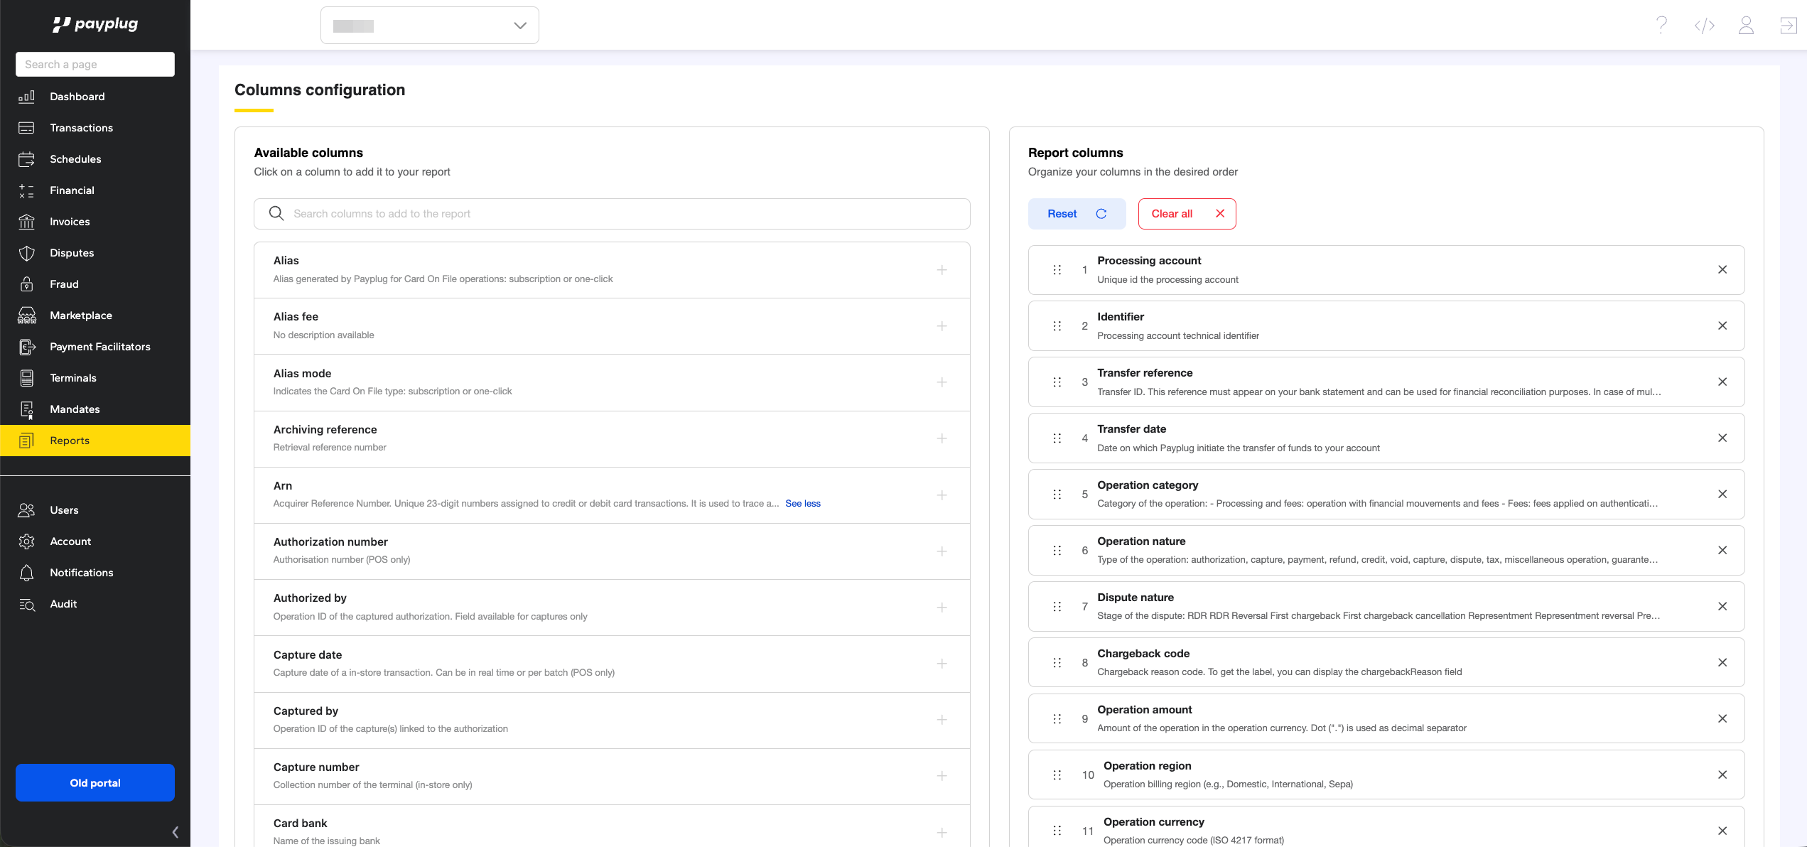Click the Clear all button
The width and height of the screenshot is (1807, 847).
[1187, 214]
